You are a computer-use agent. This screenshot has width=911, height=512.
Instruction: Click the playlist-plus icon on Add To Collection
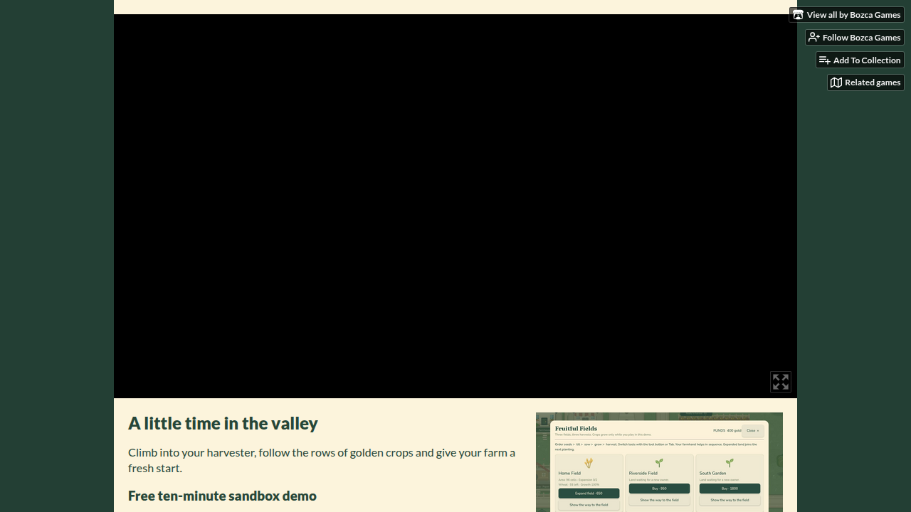[825, 60]
